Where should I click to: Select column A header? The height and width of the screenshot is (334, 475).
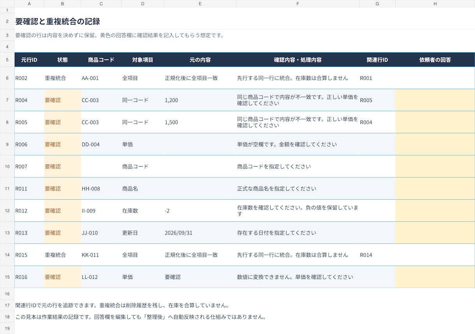[x=29, y=3]
